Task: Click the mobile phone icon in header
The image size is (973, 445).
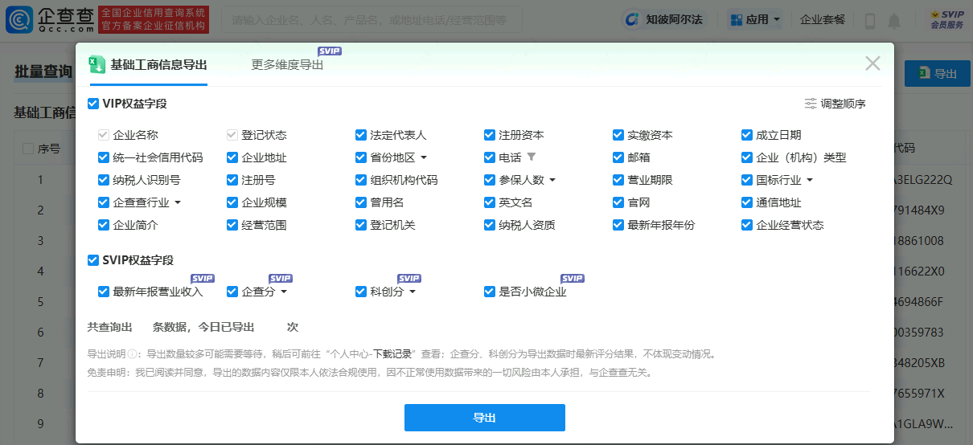Action: click(870, 20)
